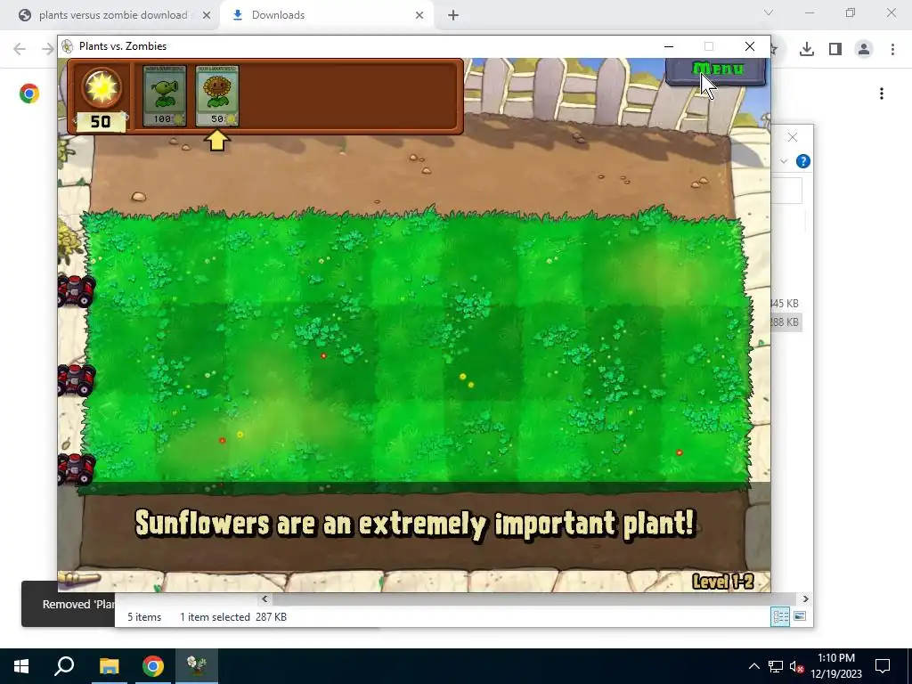Close the Downloads tab
This screenshot has height=684, width=912.
coord(419,15)
